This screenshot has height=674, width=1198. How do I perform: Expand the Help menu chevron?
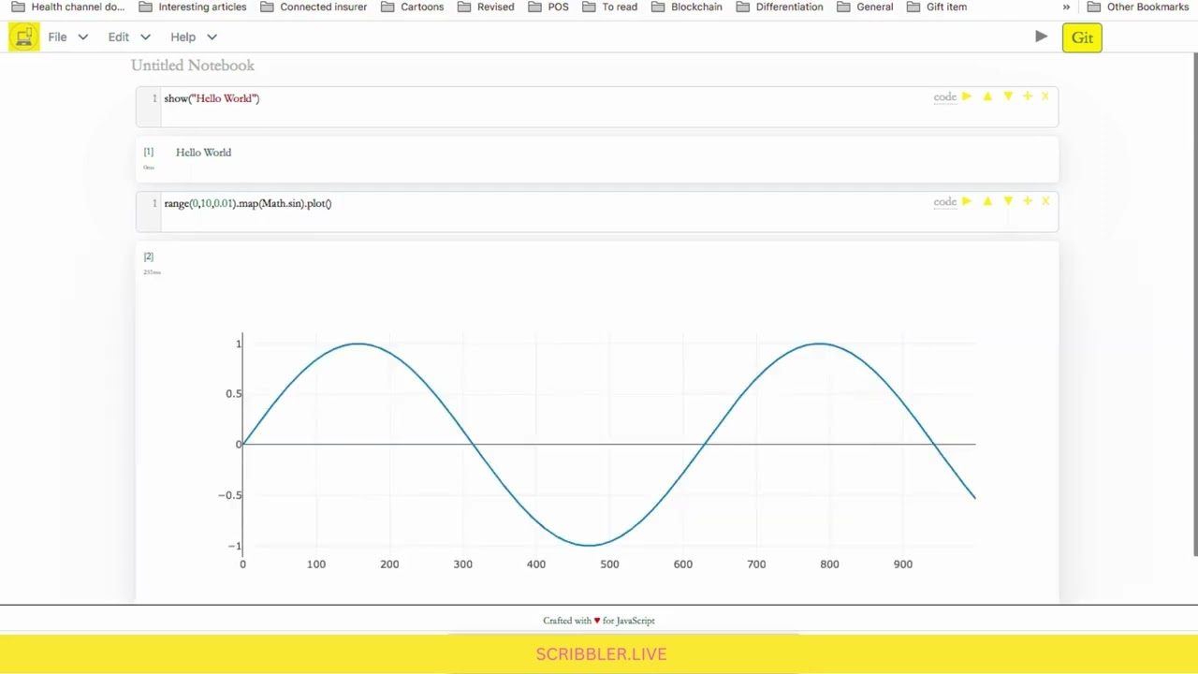[212, 37]
